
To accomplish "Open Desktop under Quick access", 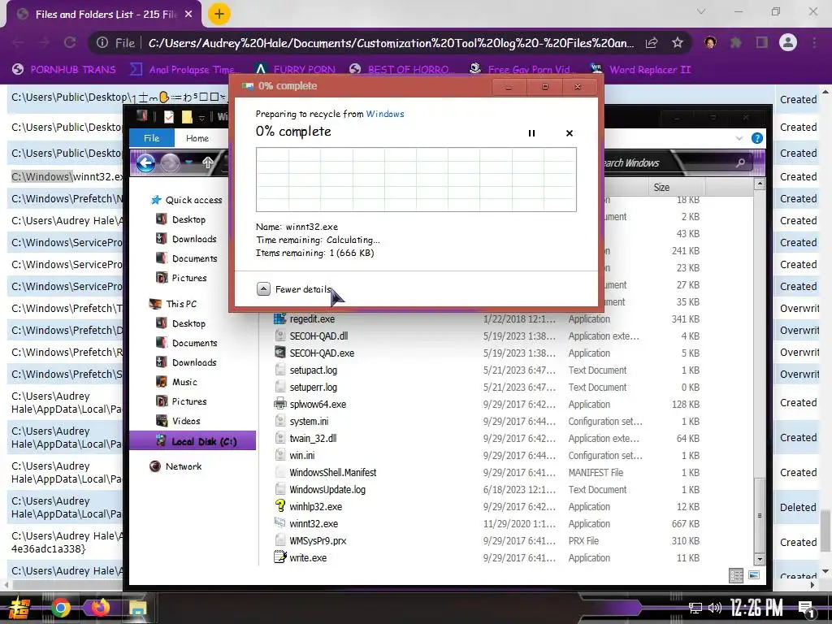I will [x=188, y=219].
